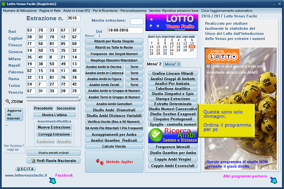Click the zoom slider handle
The image size is (284, 189).
click(80, 98)
